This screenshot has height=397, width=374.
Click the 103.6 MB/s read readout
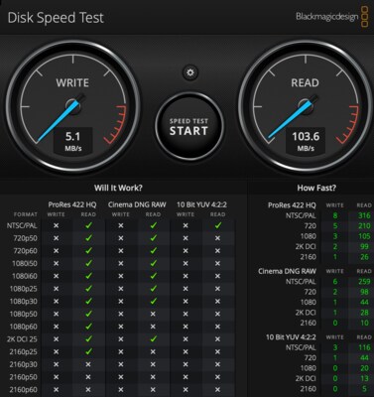306,141
